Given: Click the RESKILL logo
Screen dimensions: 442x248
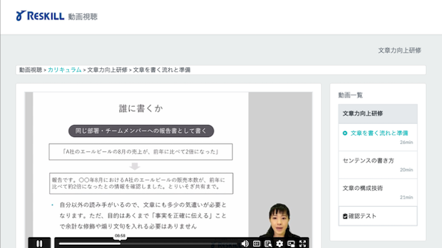Looking at the screenshot, I should [40, 16].
